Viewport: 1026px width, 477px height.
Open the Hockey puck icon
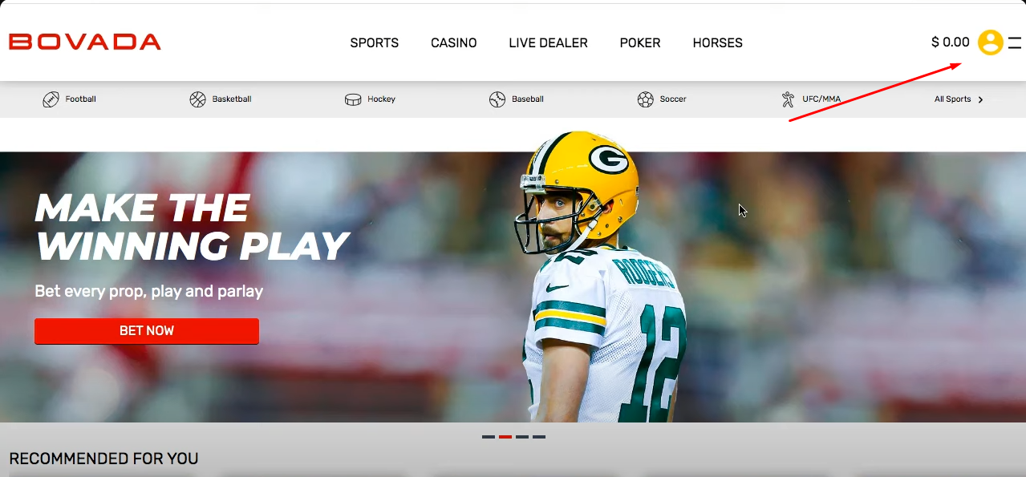point(353,99)
